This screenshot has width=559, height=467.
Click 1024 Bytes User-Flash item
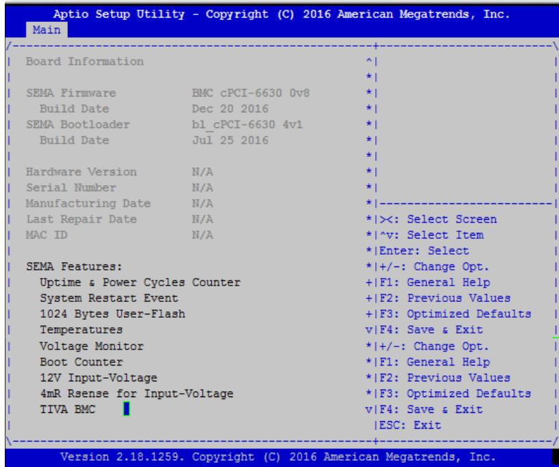112,314
